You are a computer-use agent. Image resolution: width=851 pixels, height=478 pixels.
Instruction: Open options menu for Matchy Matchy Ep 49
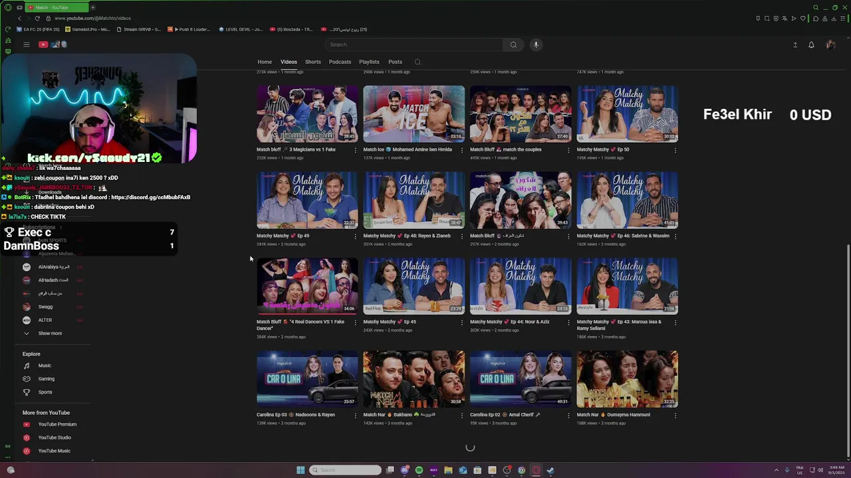[x=355, y=236]
